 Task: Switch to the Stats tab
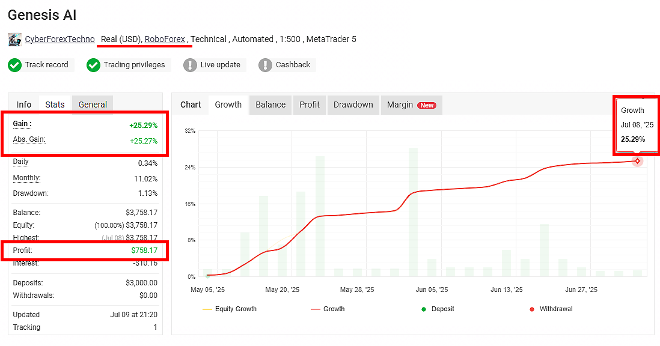click(x=55, y=105)
